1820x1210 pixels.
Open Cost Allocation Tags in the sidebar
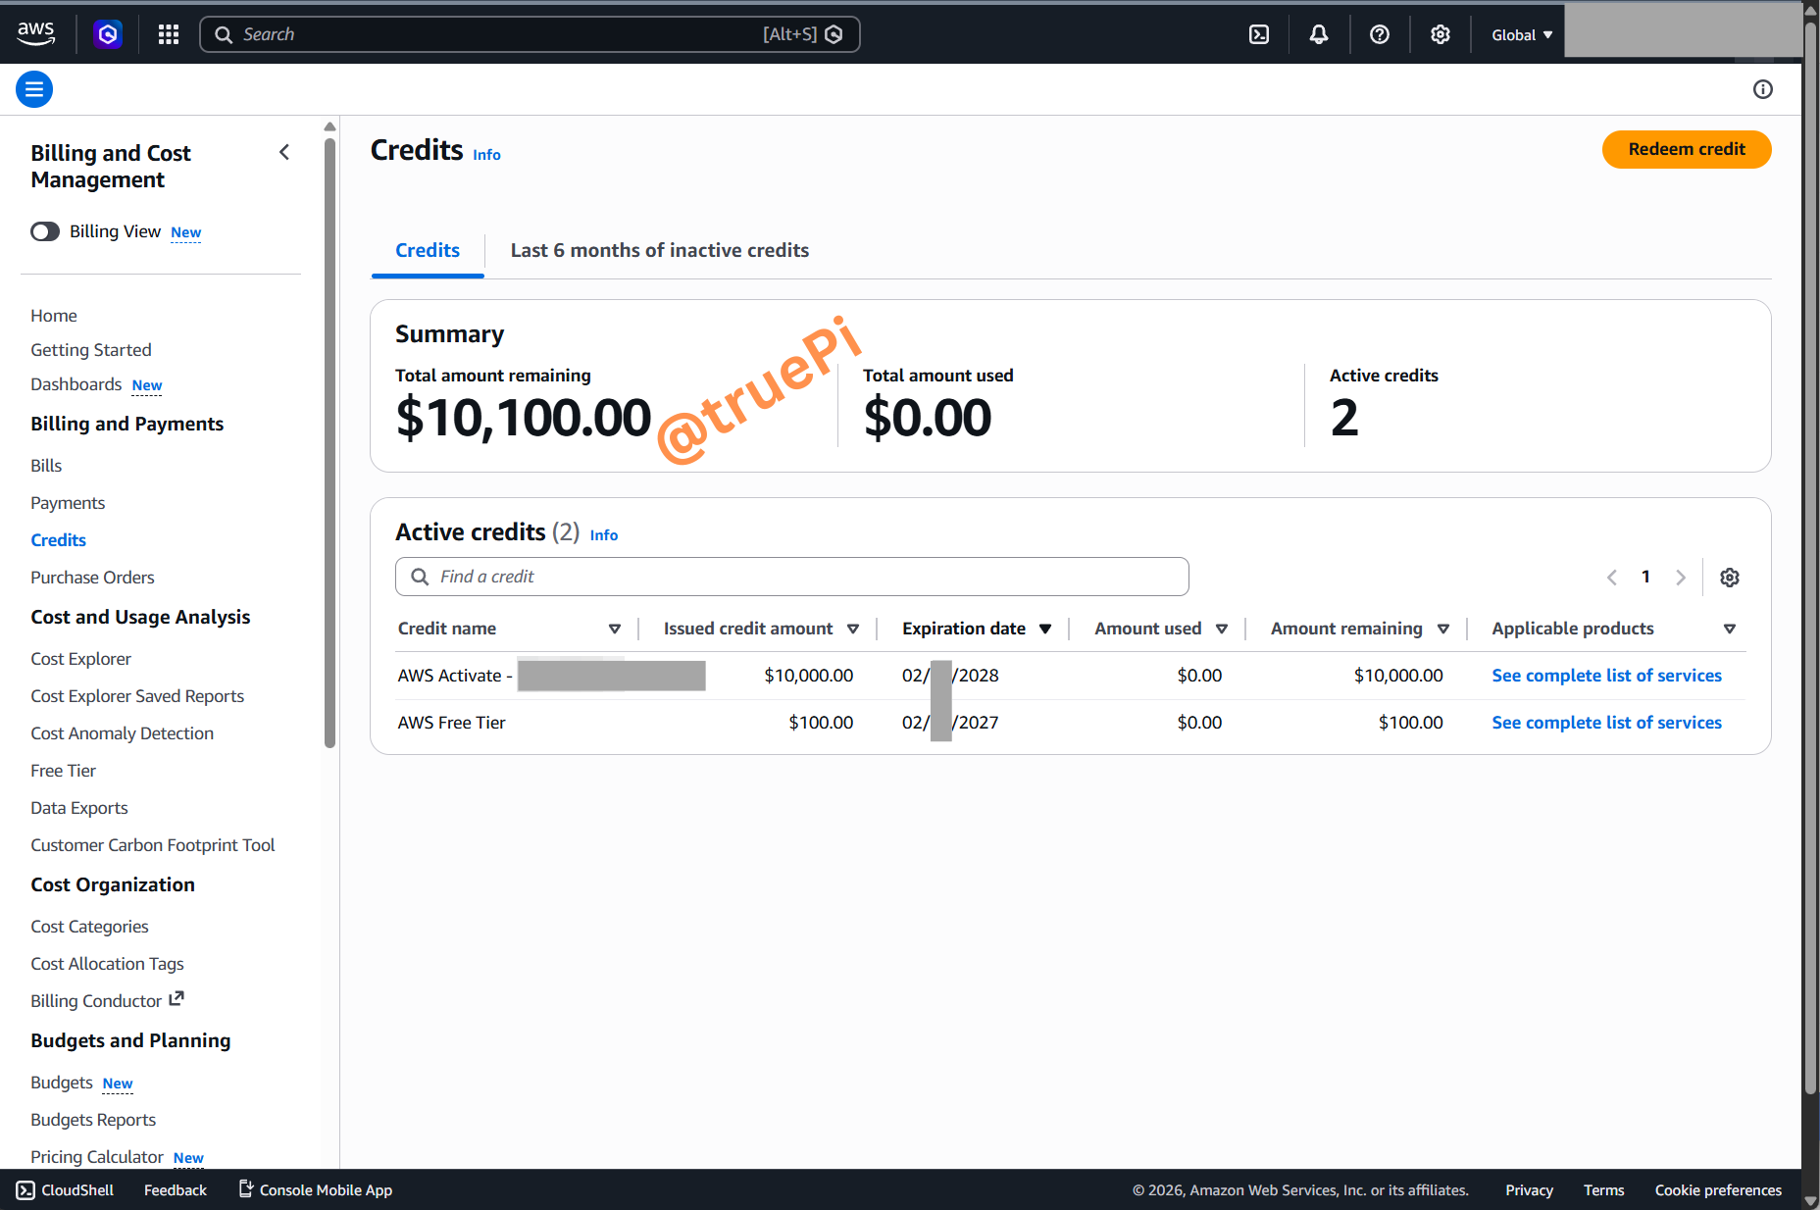click(x=107, y=964)
